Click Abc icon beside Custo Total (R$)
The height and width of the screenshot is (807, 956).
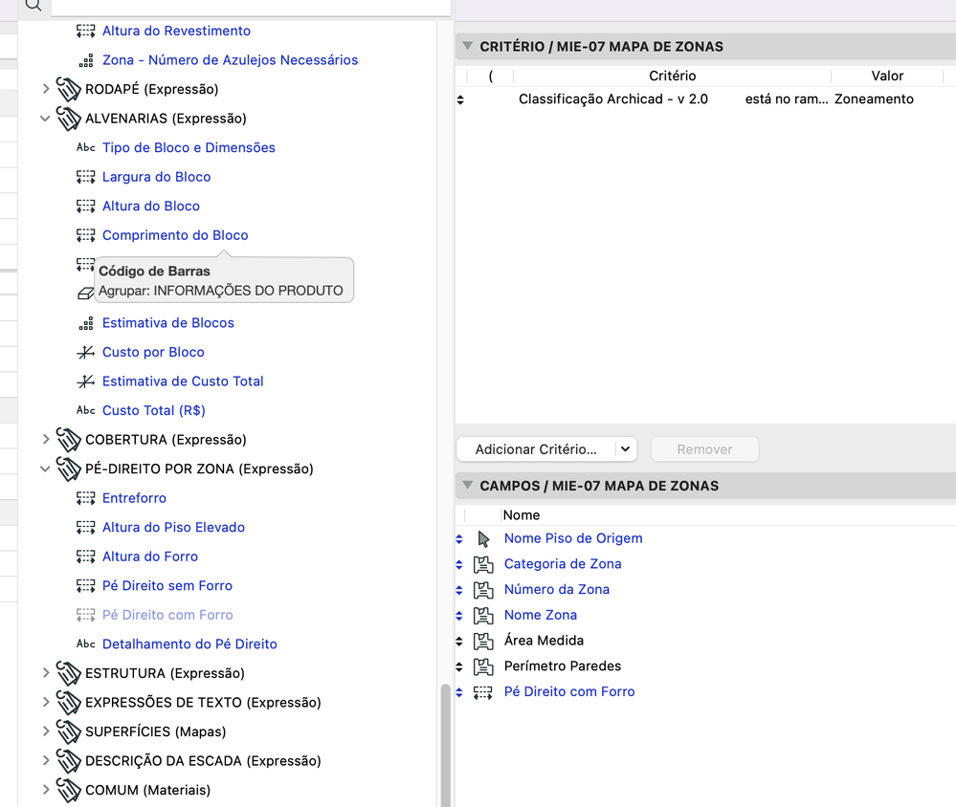pos(86,410)
